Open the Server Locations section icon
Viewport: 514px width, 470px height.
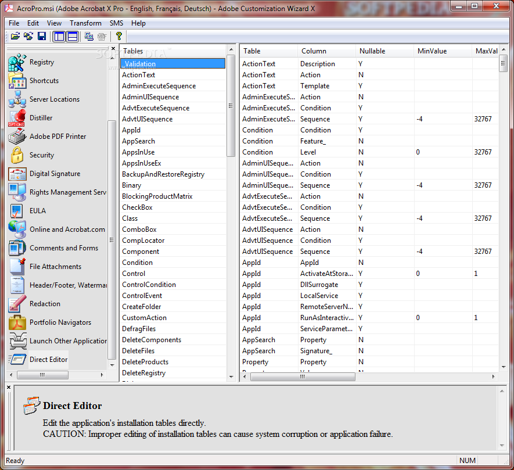pos(17,99)
